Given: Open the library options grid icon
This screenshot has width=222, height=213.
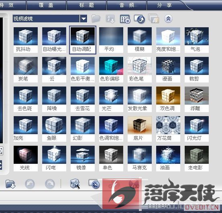Looking at the screenshot, I should [x=125, y=19].
